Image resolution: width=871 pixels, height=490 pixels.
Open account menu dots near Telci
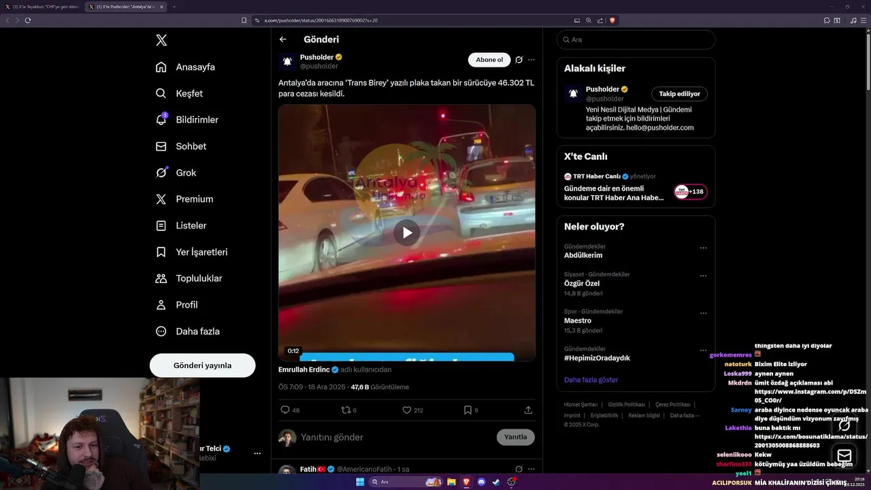[x=257, y=453]
